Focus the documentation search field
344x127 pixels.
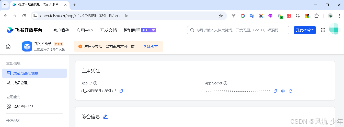pos(238,30)
